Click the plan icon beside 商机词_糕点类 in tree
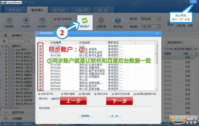The width and height of the screenshot is (199, 126). [13, 97]
